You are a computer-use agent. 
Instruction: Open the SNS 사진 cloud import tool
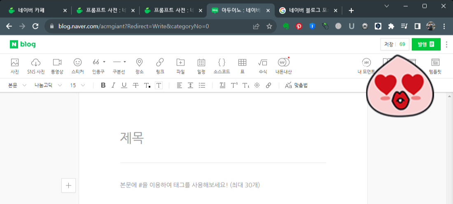pos(36,66)
